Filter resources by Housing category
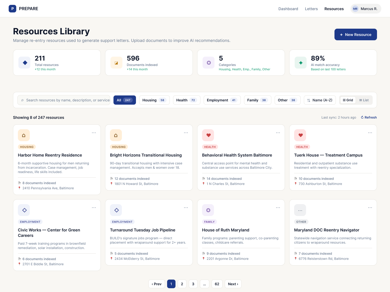 (154, 100)
